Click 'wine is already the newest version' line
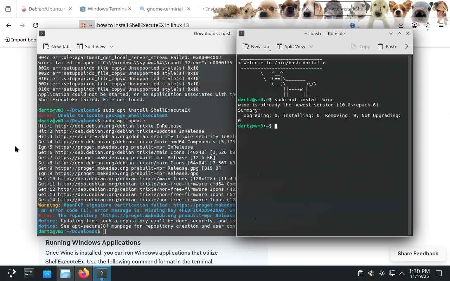Screen dimensions: 450x281 pos(309,105)
